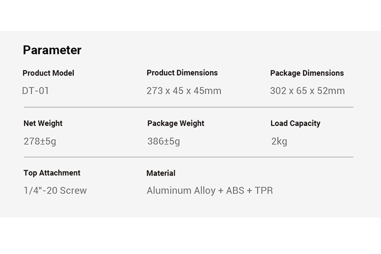381x254 pixels.
Task: Click the Aluminum Alloy + ABS + TPR text
Action: [210, 190]
